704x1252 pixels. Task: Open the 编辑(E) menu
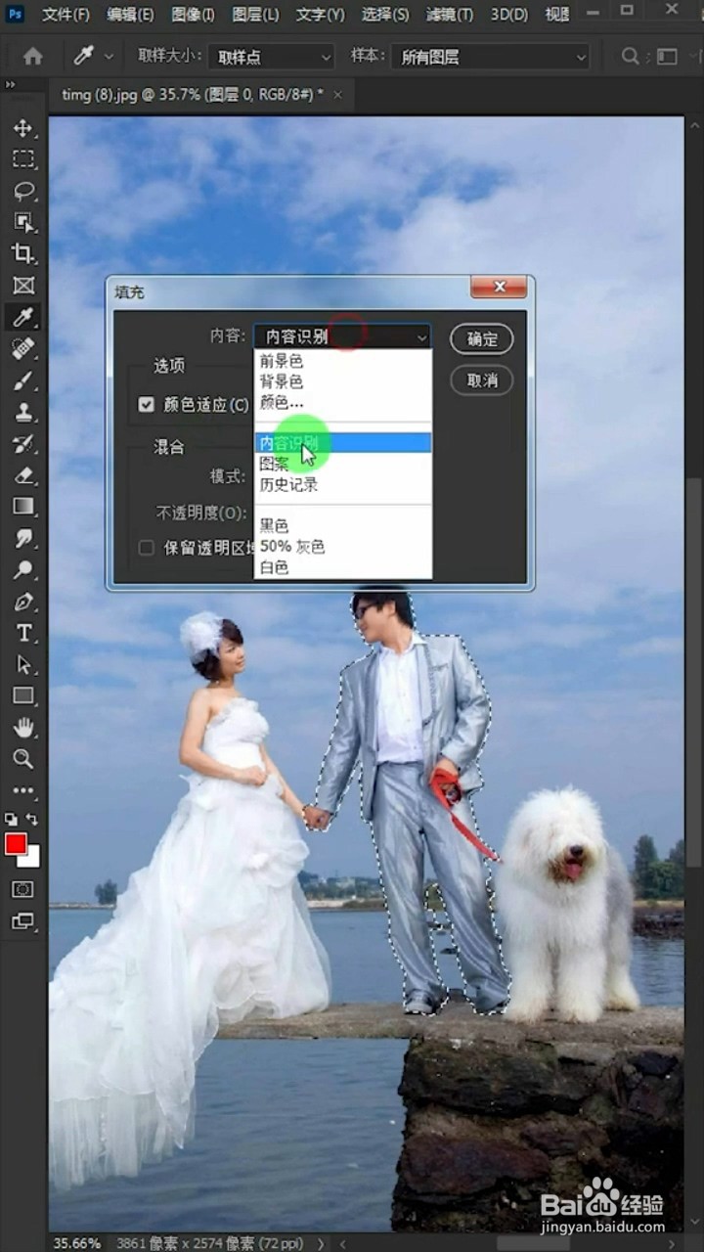(129, 15)
